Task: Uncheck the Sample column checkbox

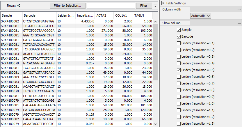Action: coord(179,30)
